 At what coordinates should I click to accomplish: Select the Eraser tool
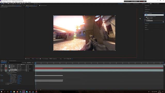coord(21,4)
